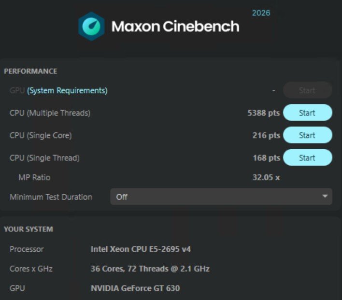Screen dimensions: 342x300
Task: Click the MP Ratio 32.05 x value
Action: coord(266,177)
